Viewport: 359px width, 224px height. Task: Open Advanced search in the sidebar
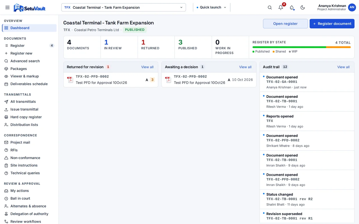pyautogui.click(x=29, y=61)
